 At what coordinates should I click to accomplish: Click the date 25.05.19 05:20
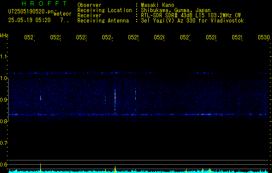pos(29,20)
